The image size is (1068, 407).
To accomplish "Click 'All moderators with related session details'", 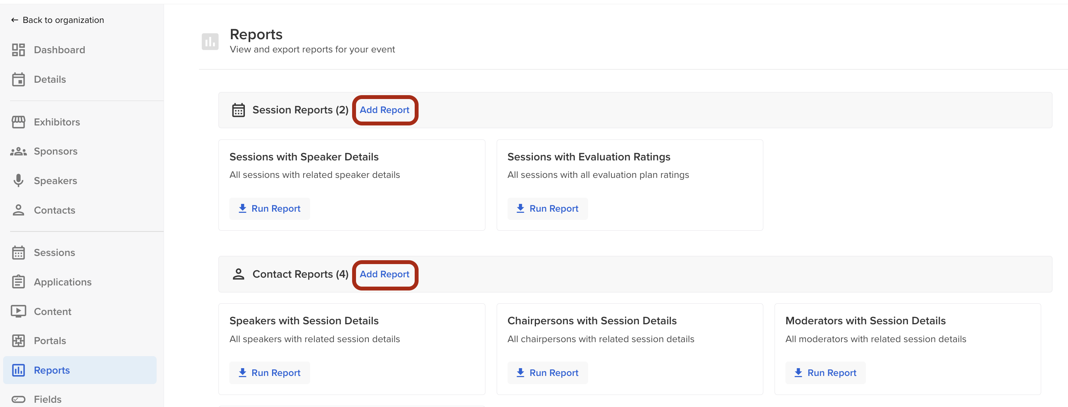I will click(876, 339).
